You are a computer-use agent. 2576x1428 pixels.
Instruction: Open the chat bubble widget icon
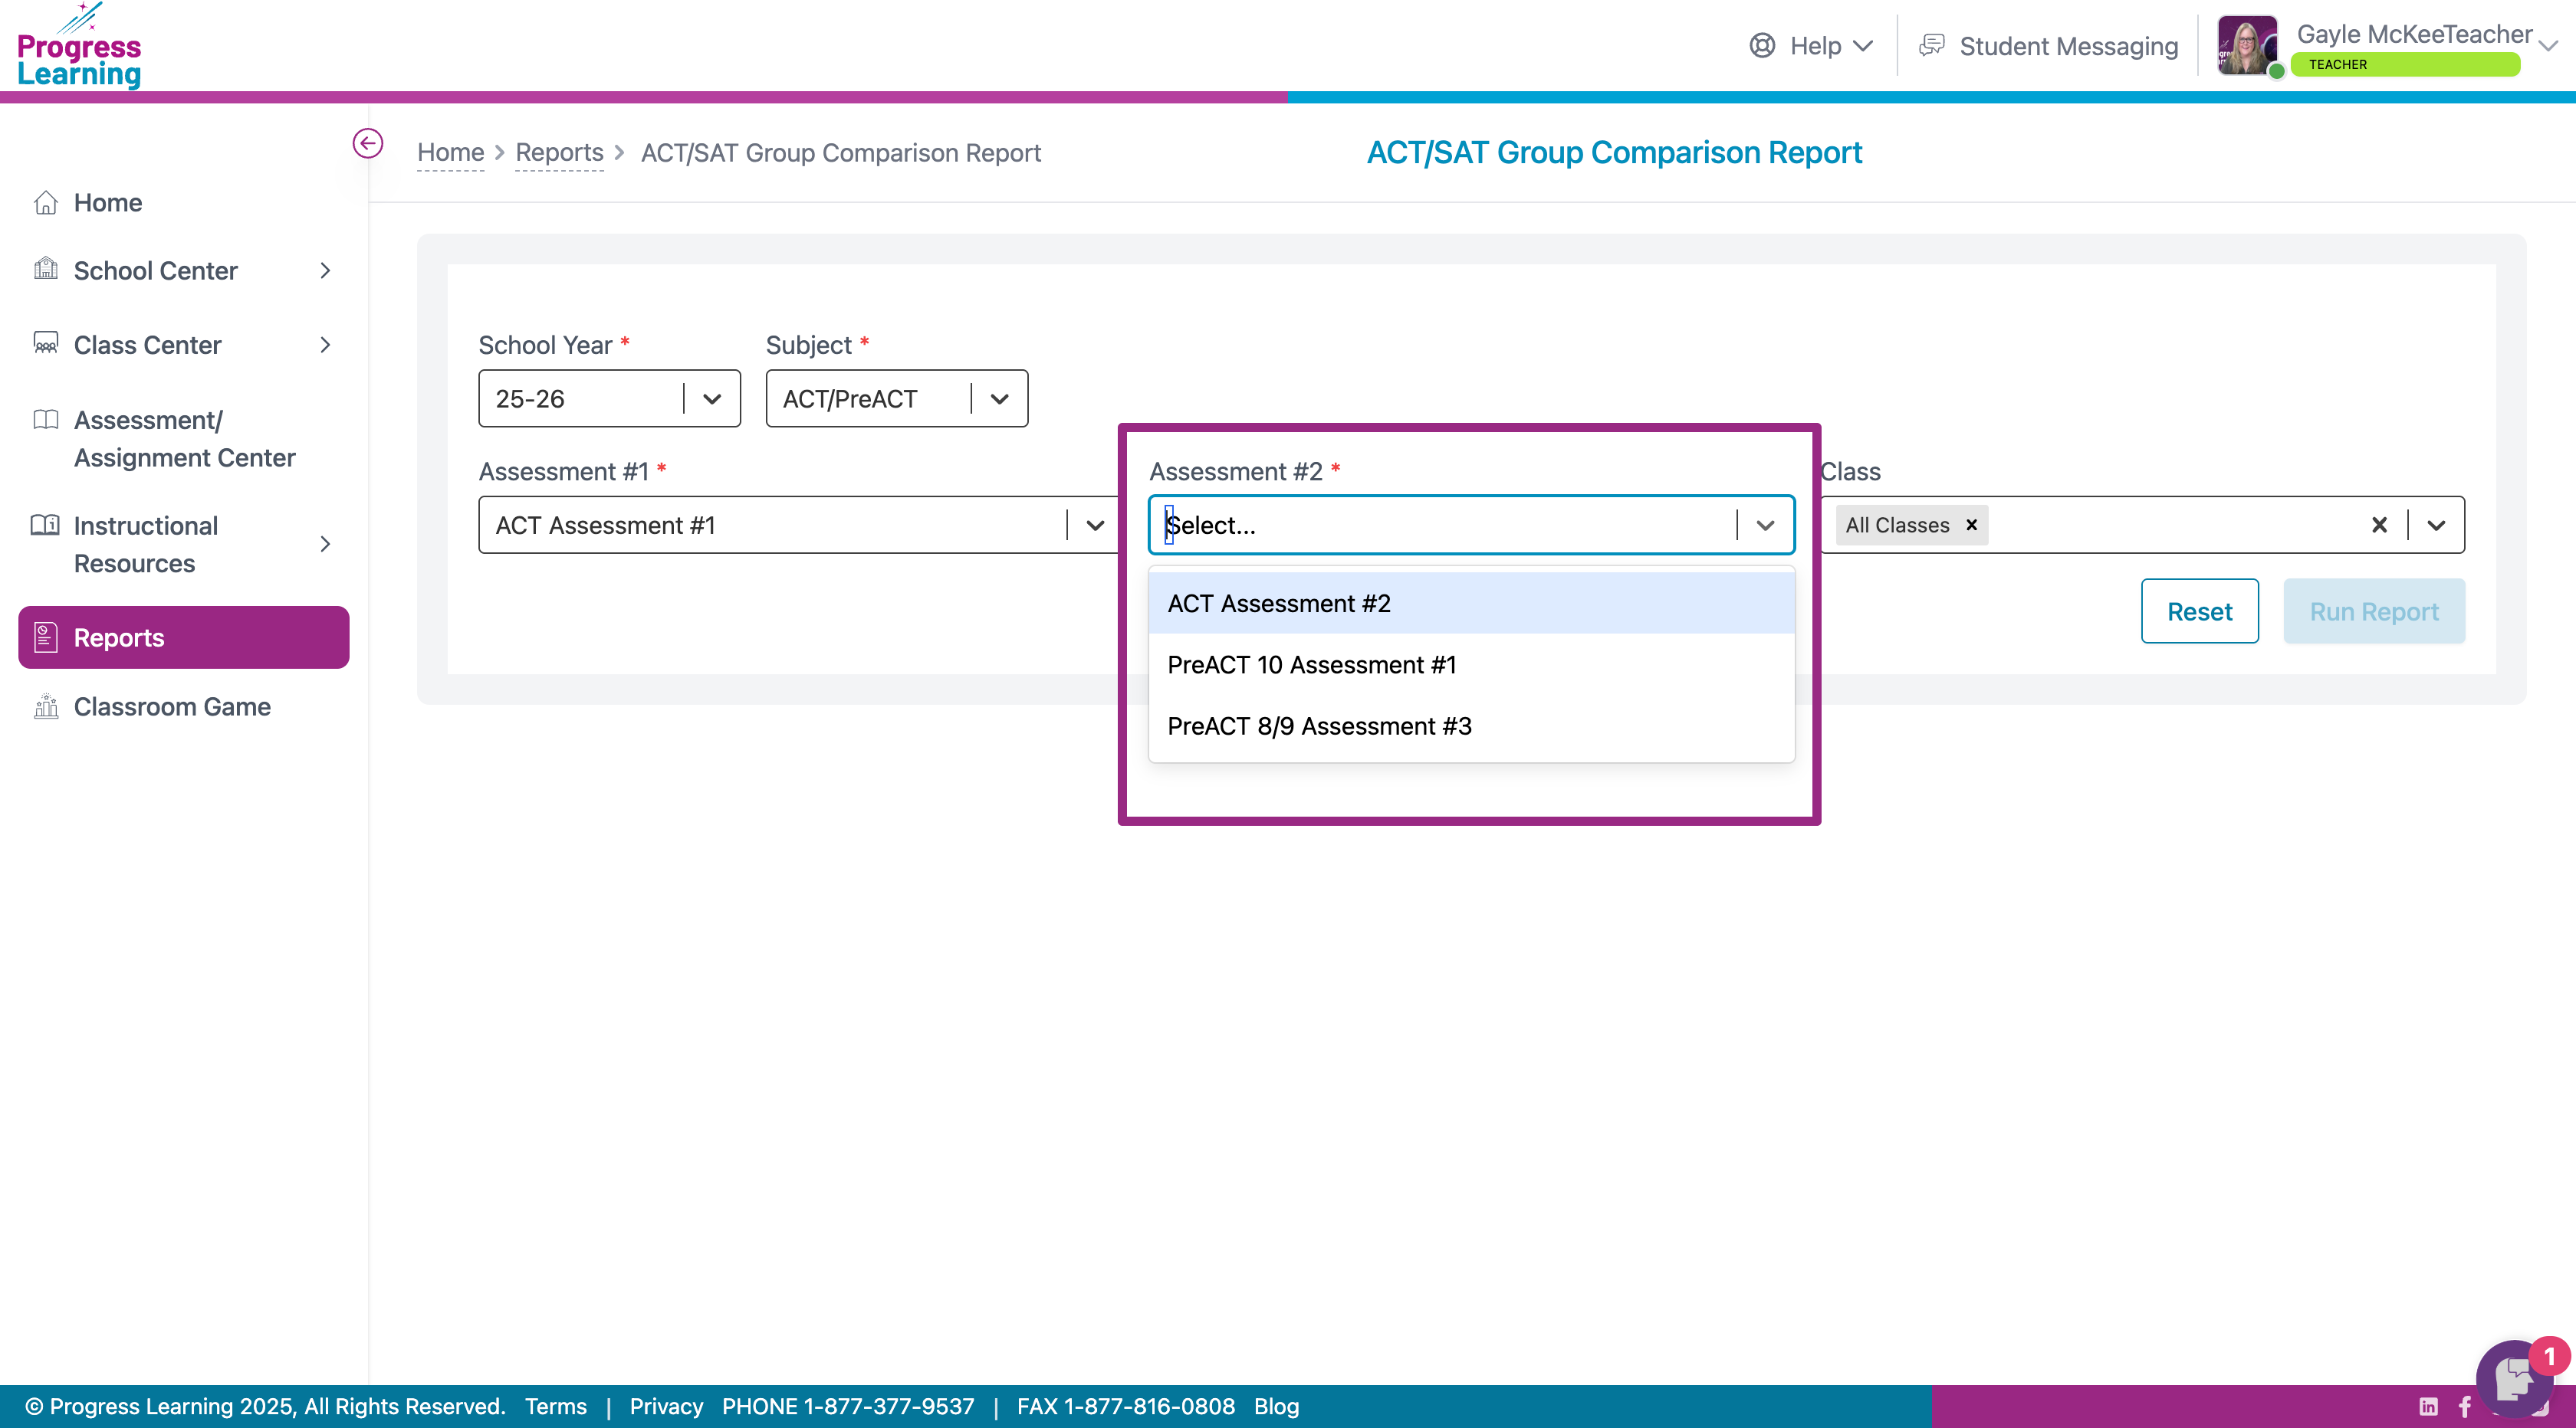click(2514, 1380)
